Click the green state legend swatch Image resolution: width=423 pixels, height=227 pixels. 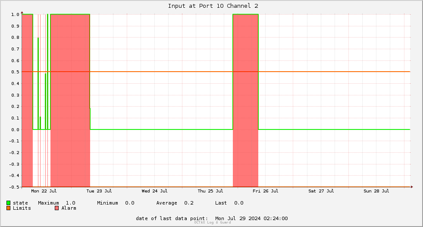(8, 203)
